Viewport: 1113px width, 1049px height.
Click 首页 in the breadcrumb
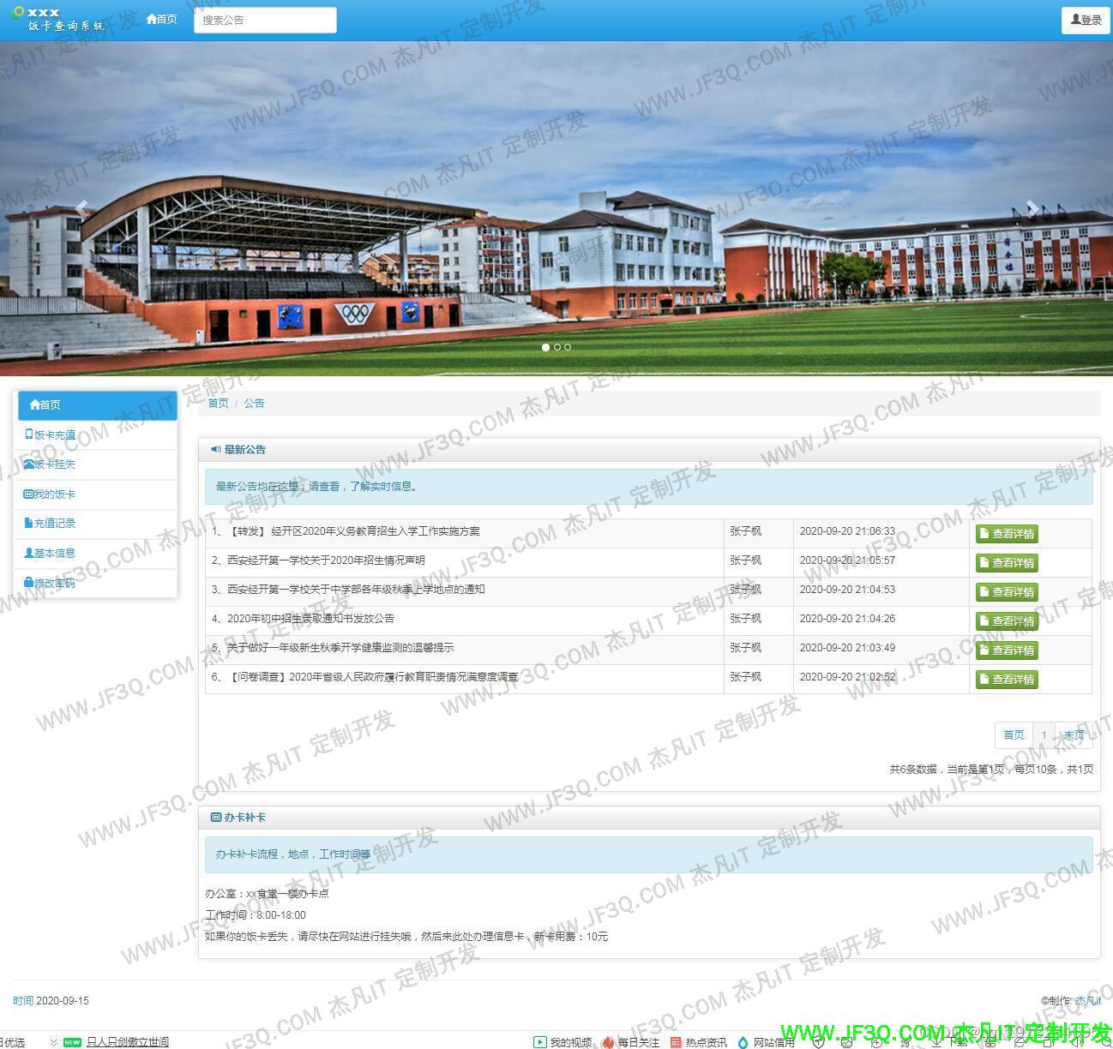pyautogui.click(x=219, y=403)
